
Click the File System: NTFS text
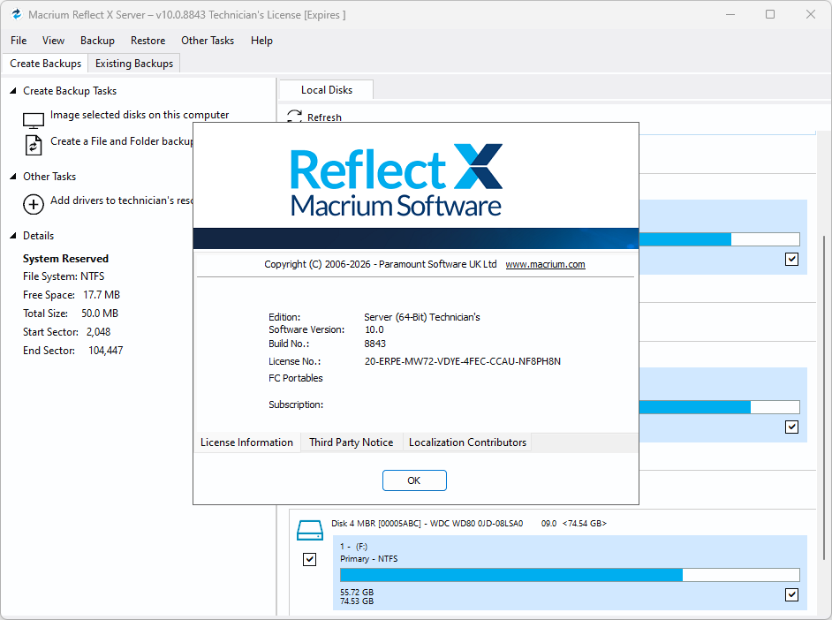64,276
